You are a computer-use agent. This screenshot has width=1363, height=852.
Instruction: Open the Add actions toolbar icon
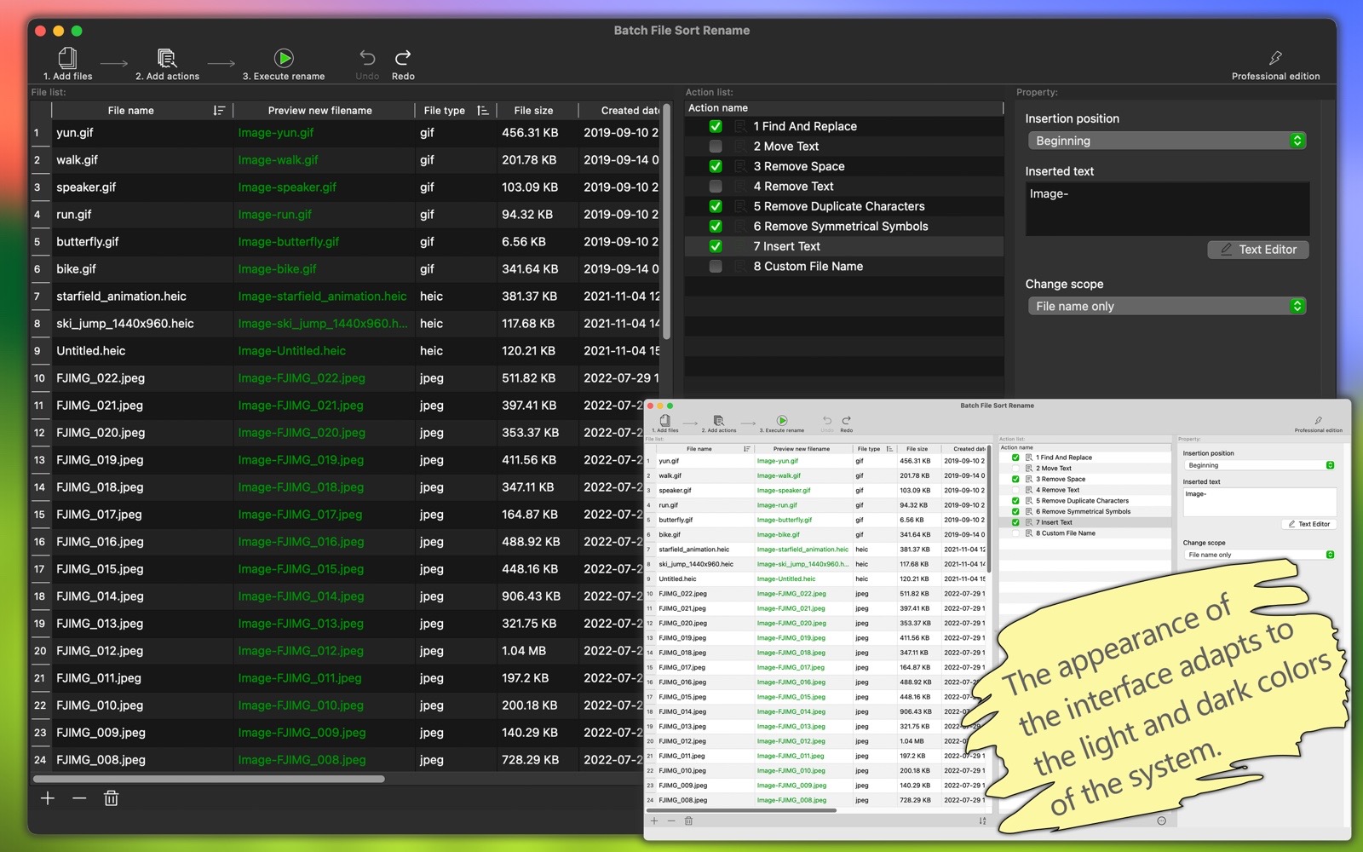pyautogui.click(x=167, y=59)
